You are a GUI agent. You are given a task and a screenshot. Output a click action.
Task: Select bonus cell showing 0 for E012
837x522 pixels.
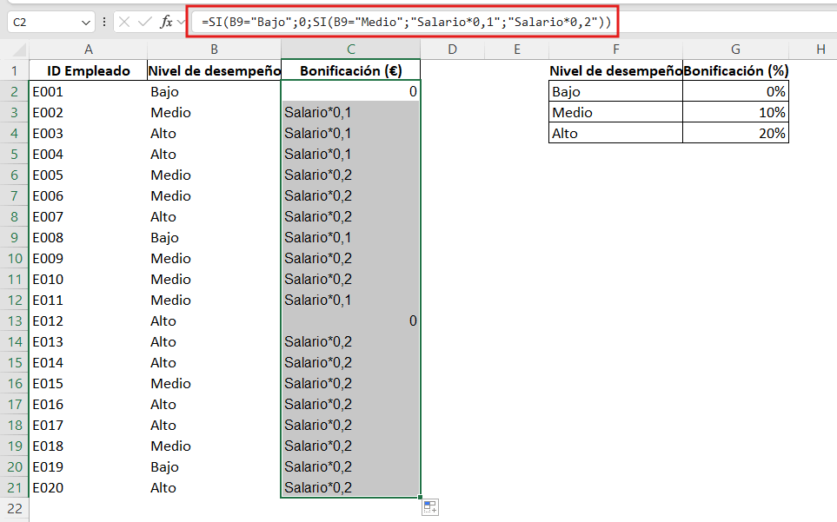pyautogui.click(x=351, y=321)
